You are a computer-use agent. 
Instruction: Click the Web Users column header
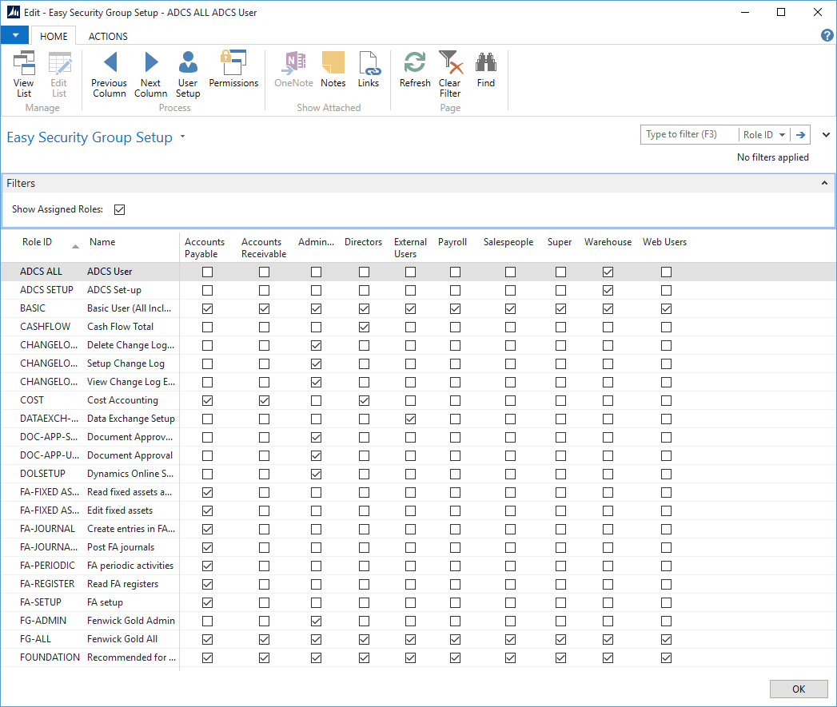[664, 242]
